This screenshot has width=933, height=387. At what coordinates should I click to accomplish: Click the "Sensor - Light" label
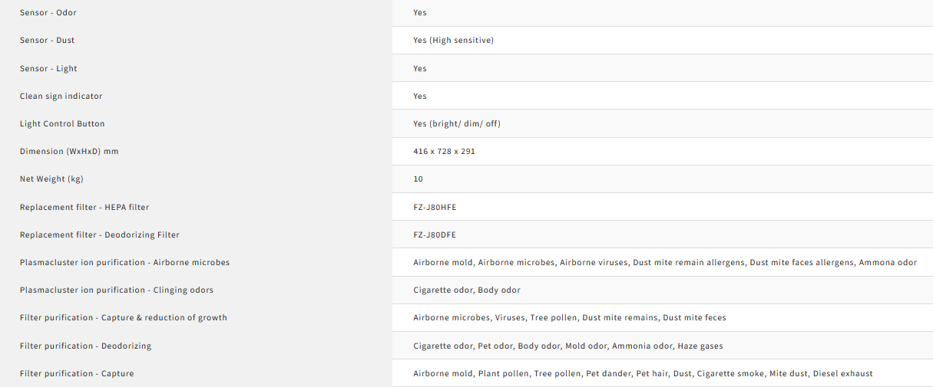(x=48, y=69)
